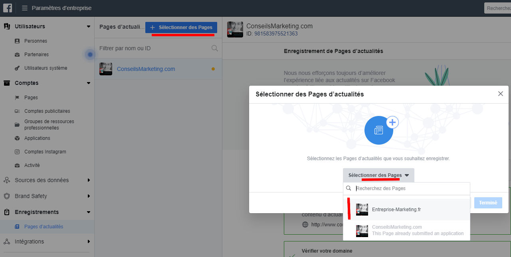The image size is (511, 257).
Task: Click the Facebook logo icon
Action: tap(8, 8)
